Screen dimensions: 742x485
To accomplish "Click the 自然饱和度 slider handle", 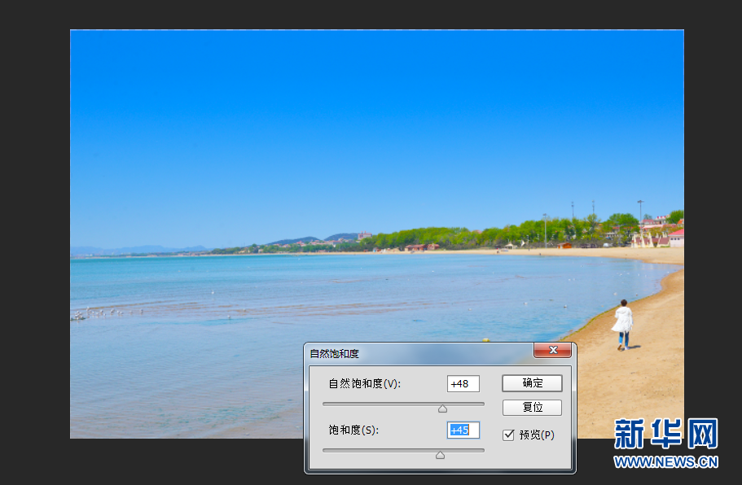I will click(442, 409).
